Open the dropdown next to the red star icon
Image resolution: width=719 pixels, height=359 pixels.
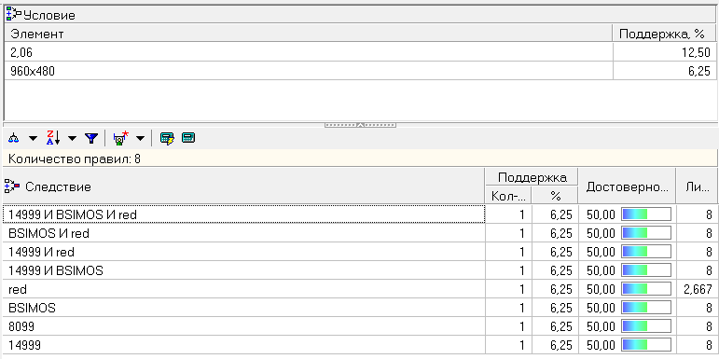tap(140, 138)
